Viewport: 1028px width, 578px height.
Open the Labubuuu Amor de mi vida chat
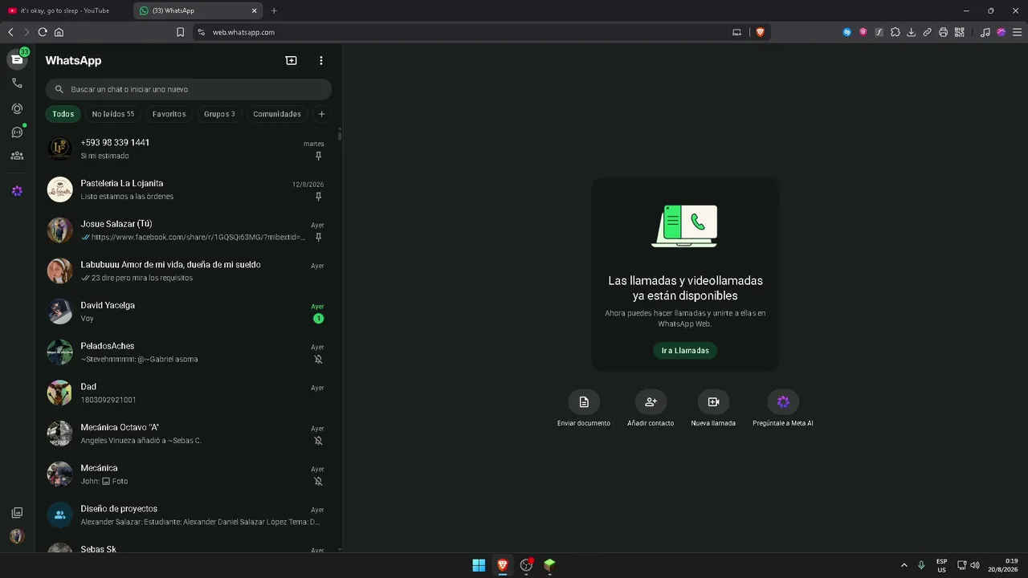[189, 271]
